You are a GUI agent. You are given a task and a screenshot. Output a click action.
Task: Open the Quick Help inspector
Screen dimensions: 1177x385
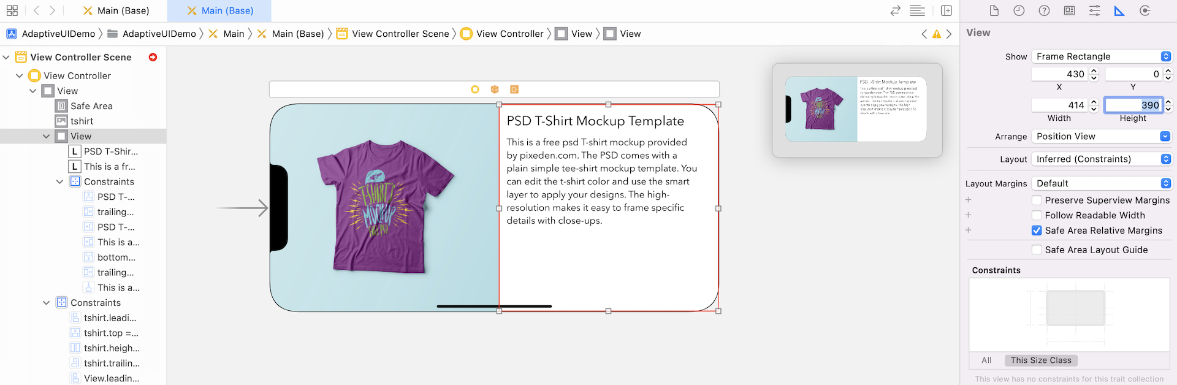coord(1044,10)
